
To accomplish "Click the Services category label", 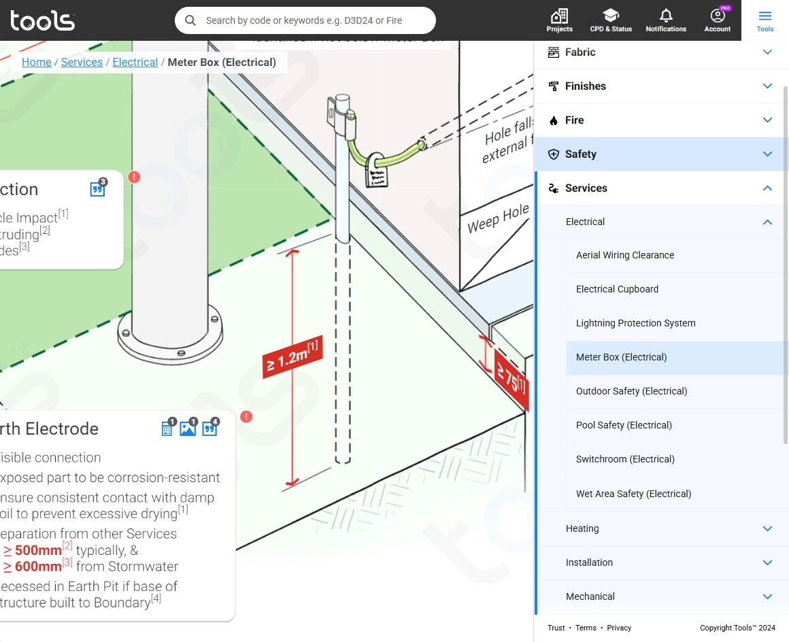I will pos(586,188).
